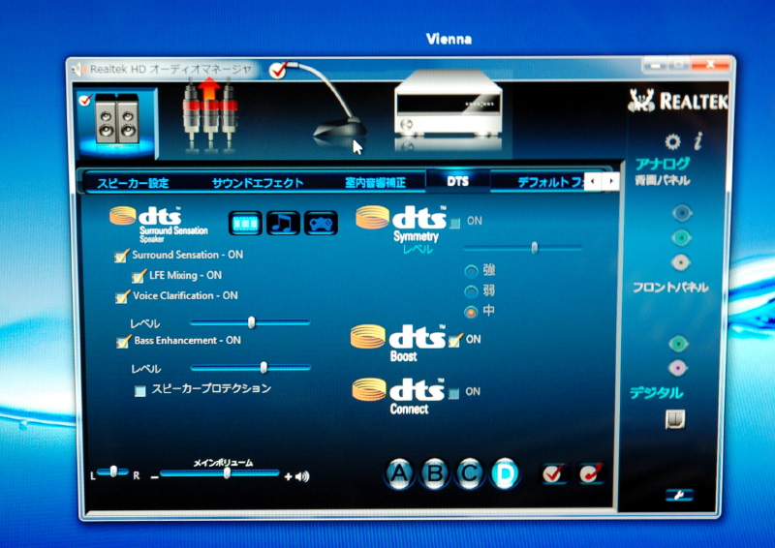
Task: Click the speaker mute icon beside main volume
Action: point(302,476)
